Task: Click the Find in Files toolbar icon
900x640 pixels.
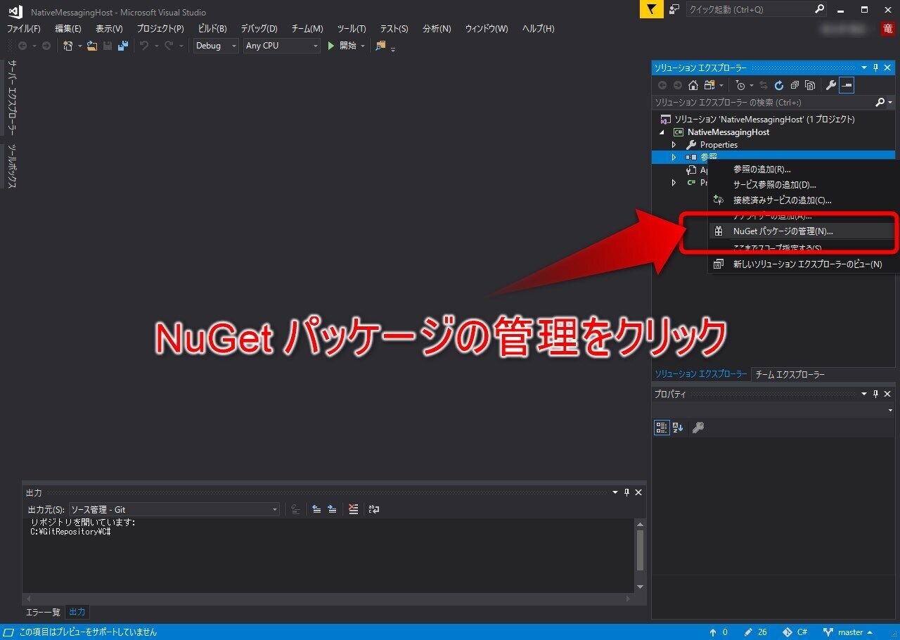Action: click(x=380, y=46)
